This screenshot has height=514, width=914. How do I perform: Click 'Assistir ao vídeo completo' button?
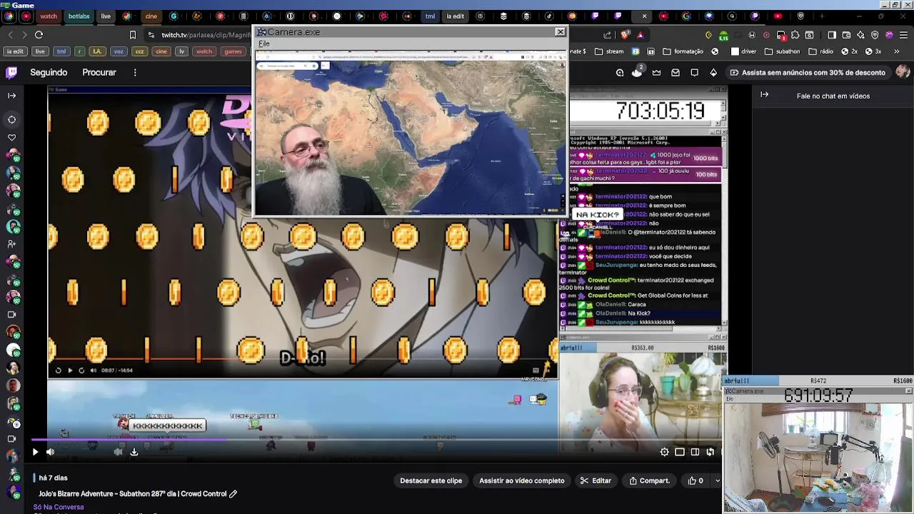click(521, 480)
